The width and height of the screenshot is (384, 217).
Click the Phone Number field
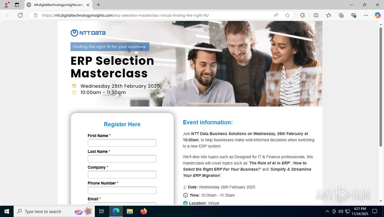tap(122, 190)
